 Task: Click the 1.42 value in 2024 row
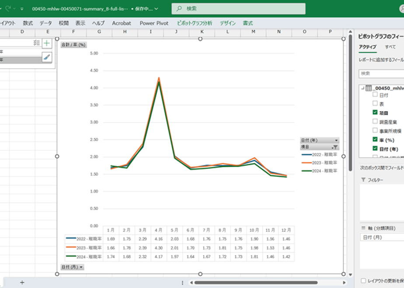click(x=286, y=257)
